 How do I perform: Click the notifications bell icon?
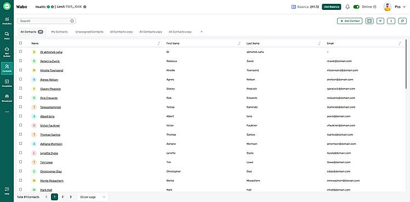pos(348,7)
